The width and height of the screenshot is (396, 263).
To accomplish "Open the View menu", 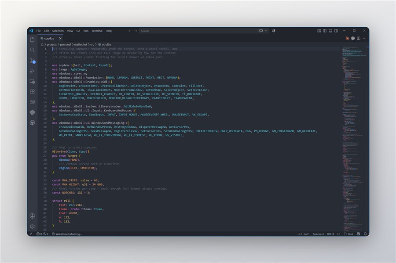I will (70, 31).
